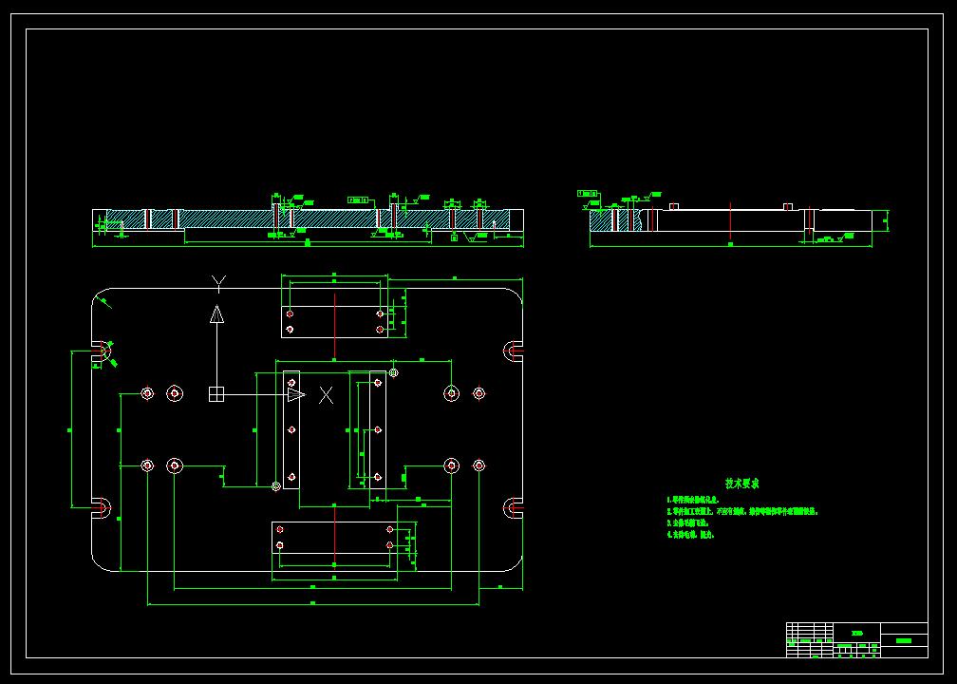Select technical requirement line numbered 3

687,522
